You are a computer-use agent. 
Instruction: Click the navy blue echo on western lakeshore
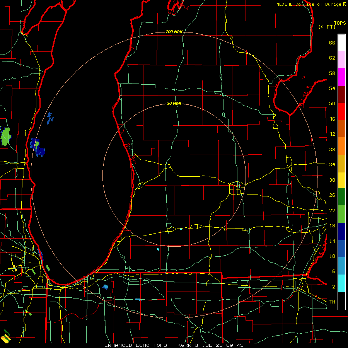point(38,147)
